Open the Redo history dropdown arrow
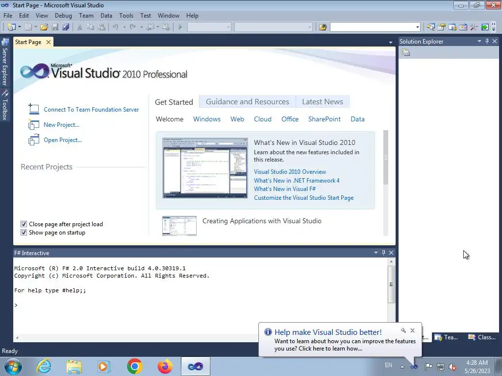 point(141,27)
